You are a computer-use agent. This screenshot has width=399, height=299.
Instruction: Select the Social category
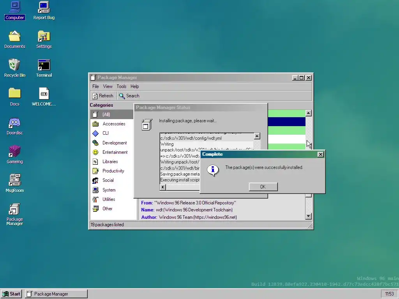[112, 180]
